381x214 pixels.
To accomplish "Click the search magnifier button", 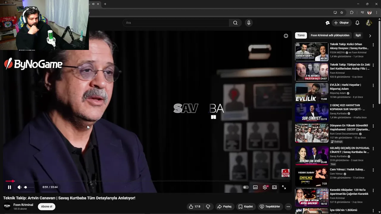I will (x=235, y=23).
